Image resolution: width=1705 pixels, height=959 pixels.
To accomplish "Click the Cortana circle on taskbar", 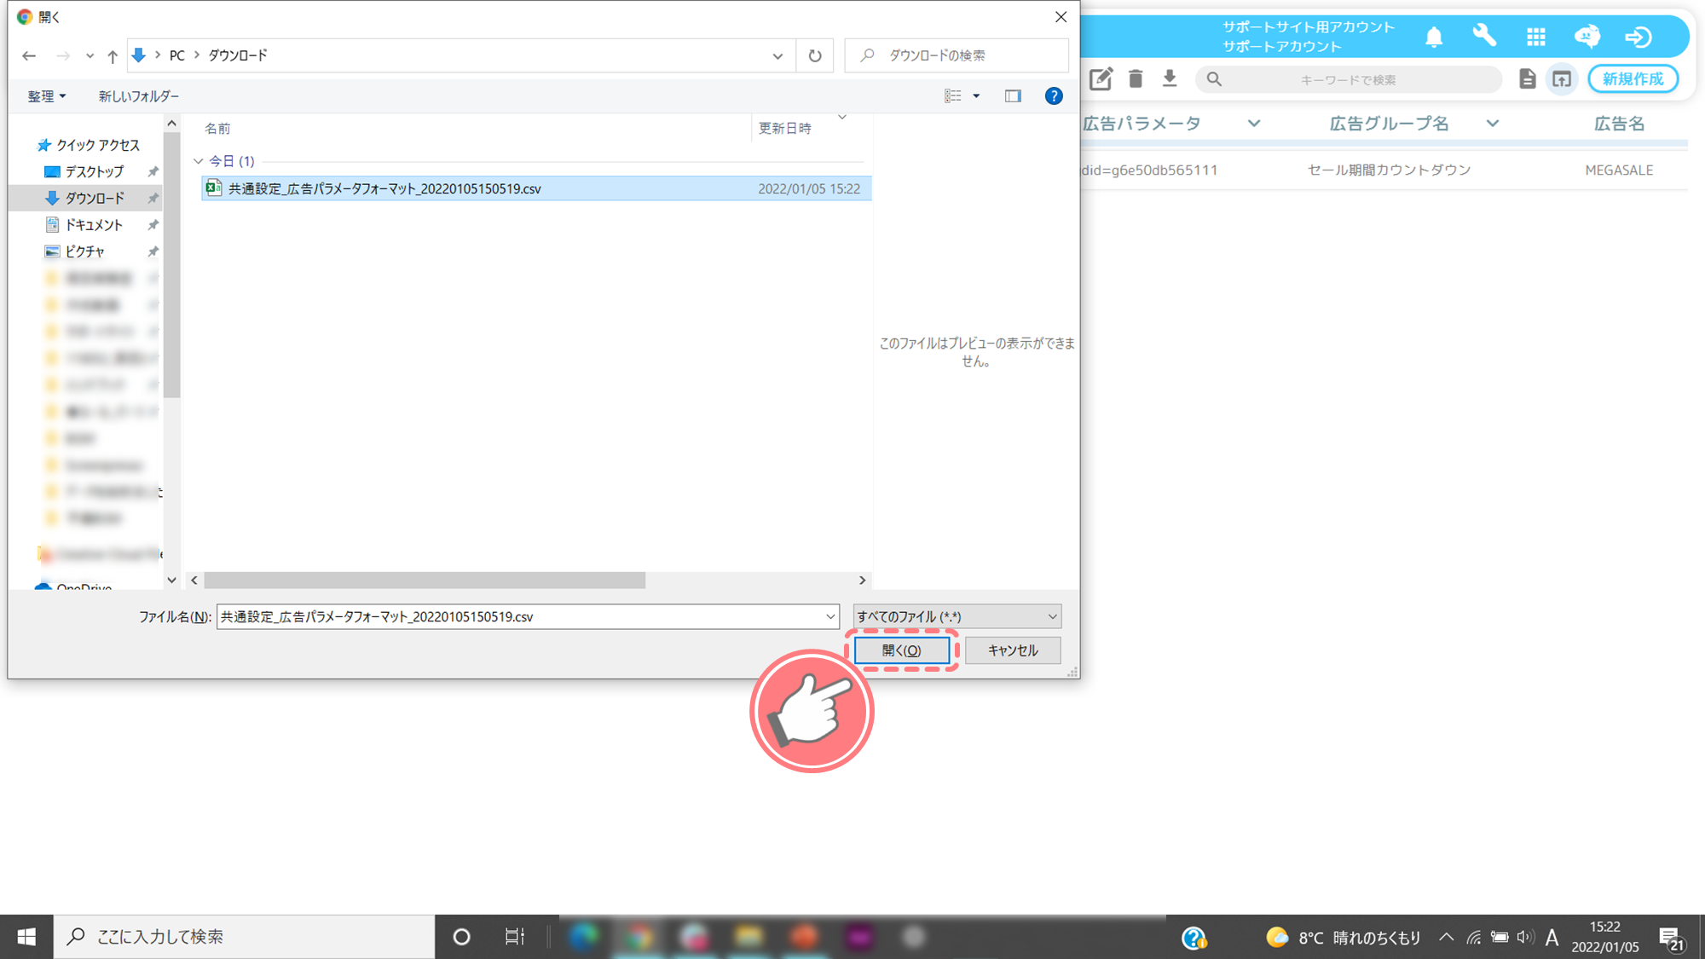I will [x=461, y=937].
